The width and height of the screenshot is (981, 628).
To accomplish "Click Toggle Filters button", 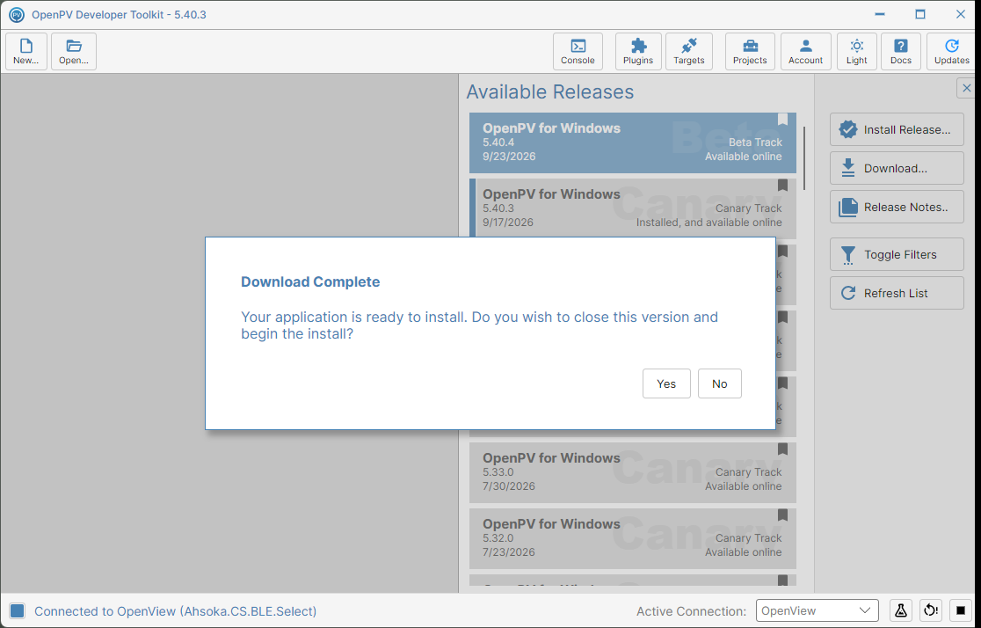I will coord(897,255).
